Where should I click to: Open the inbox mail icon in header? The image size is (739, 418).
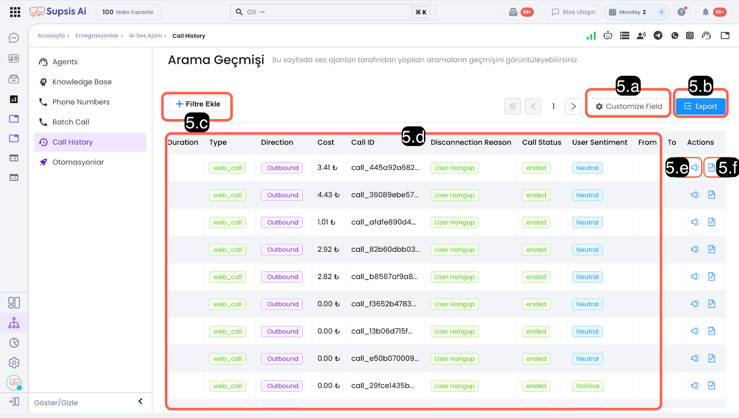(x=513, y=12)
